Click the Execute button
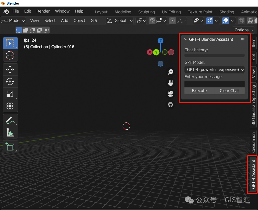Image resolution: width=258 pixels, height=210 pixels. point(199,91)
